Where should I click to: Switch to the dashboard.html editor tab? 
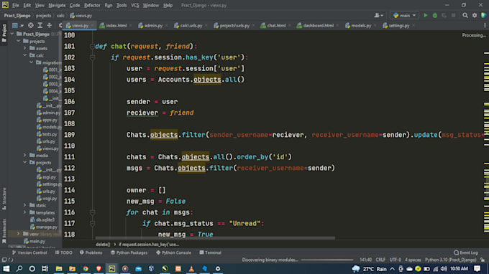(x=318, y=26)
